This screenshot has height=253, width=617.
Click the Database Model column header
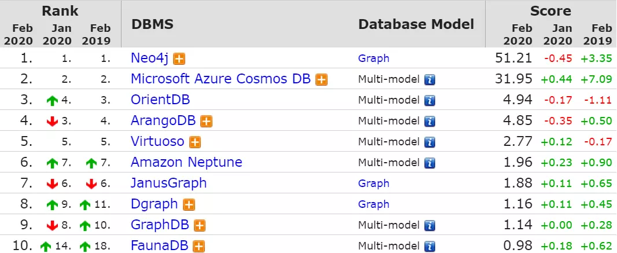point(416,24)
